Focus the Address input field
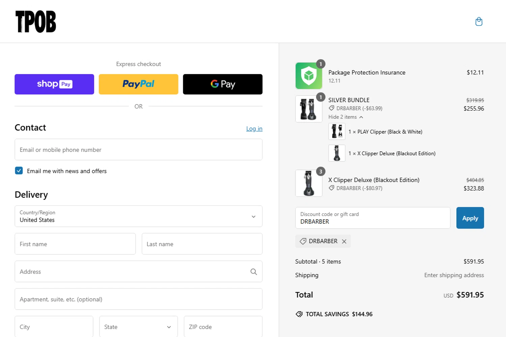 138,272
